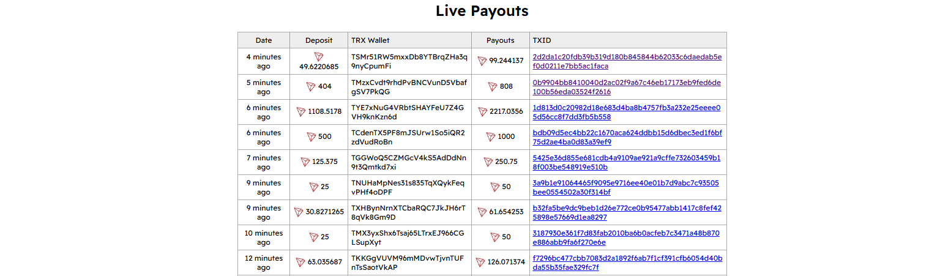Screen dimensions: 940x276
Task: Click TRON icon next to payout 1000
Action: coord(491,137)
